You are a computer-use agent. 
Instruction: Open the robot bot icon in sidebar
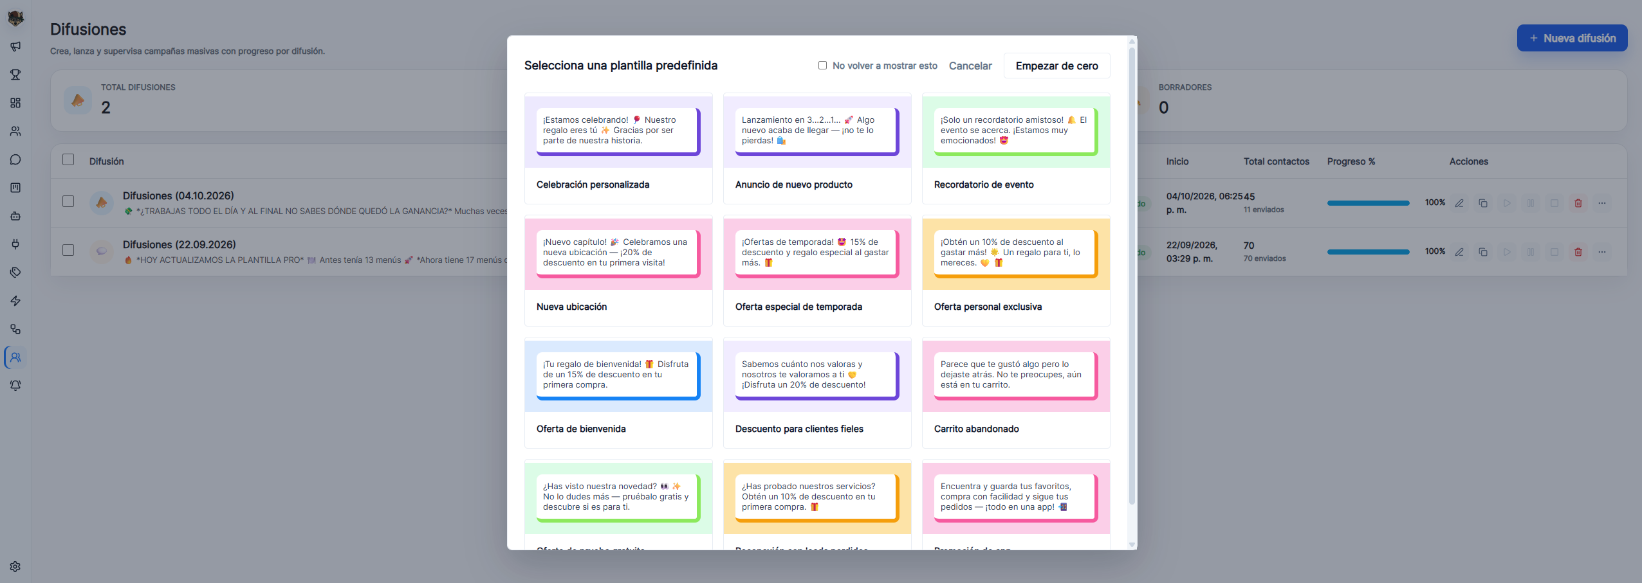coord(15,216)
